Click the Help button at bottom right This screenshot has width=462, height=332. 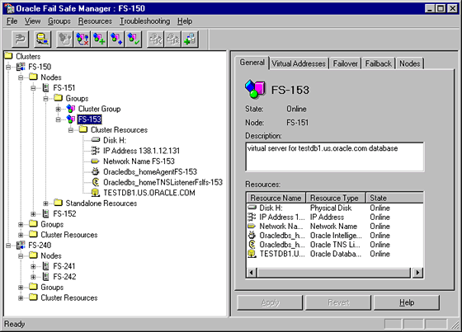(x=407, y=302)
